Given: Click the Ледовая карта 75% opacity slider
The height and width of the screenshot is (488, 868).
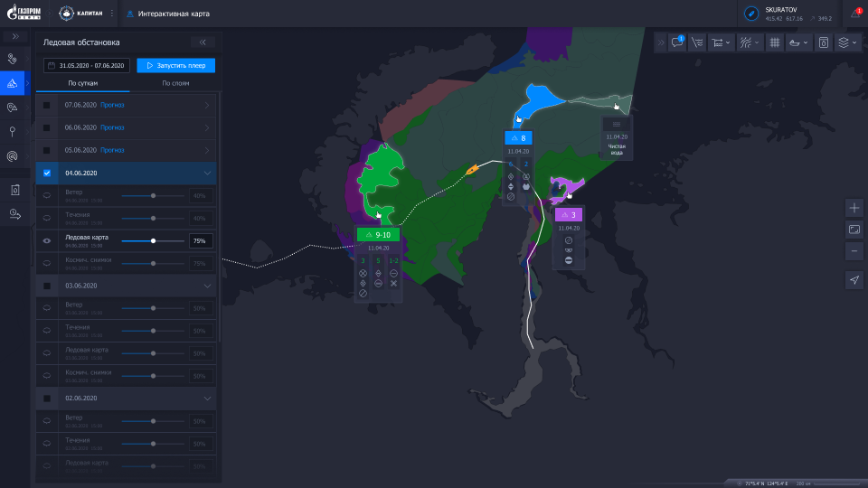Looking at the screenshot, I should pyautogui.click(x=154, y=240).
